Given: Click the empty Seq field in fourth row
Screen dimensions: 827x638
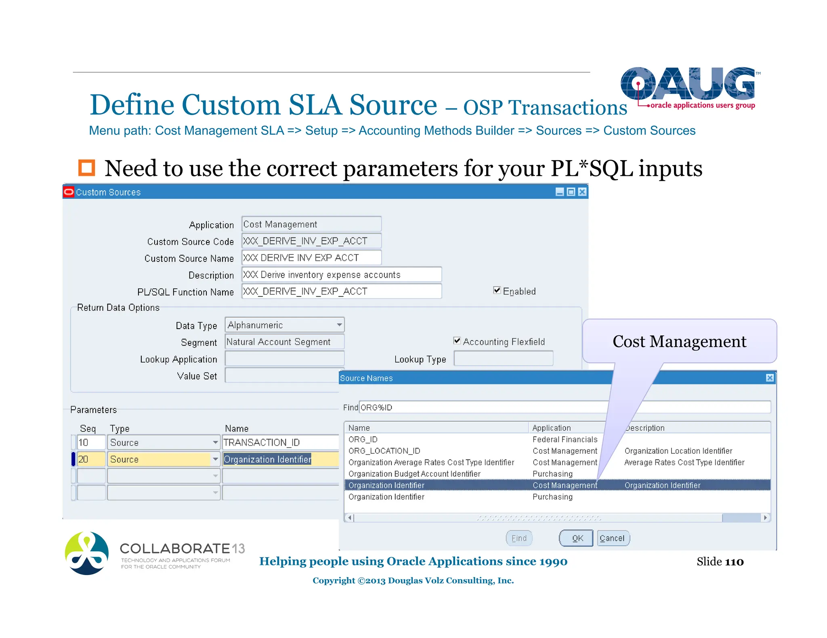Looking at the screenshot, I should 92,493.
